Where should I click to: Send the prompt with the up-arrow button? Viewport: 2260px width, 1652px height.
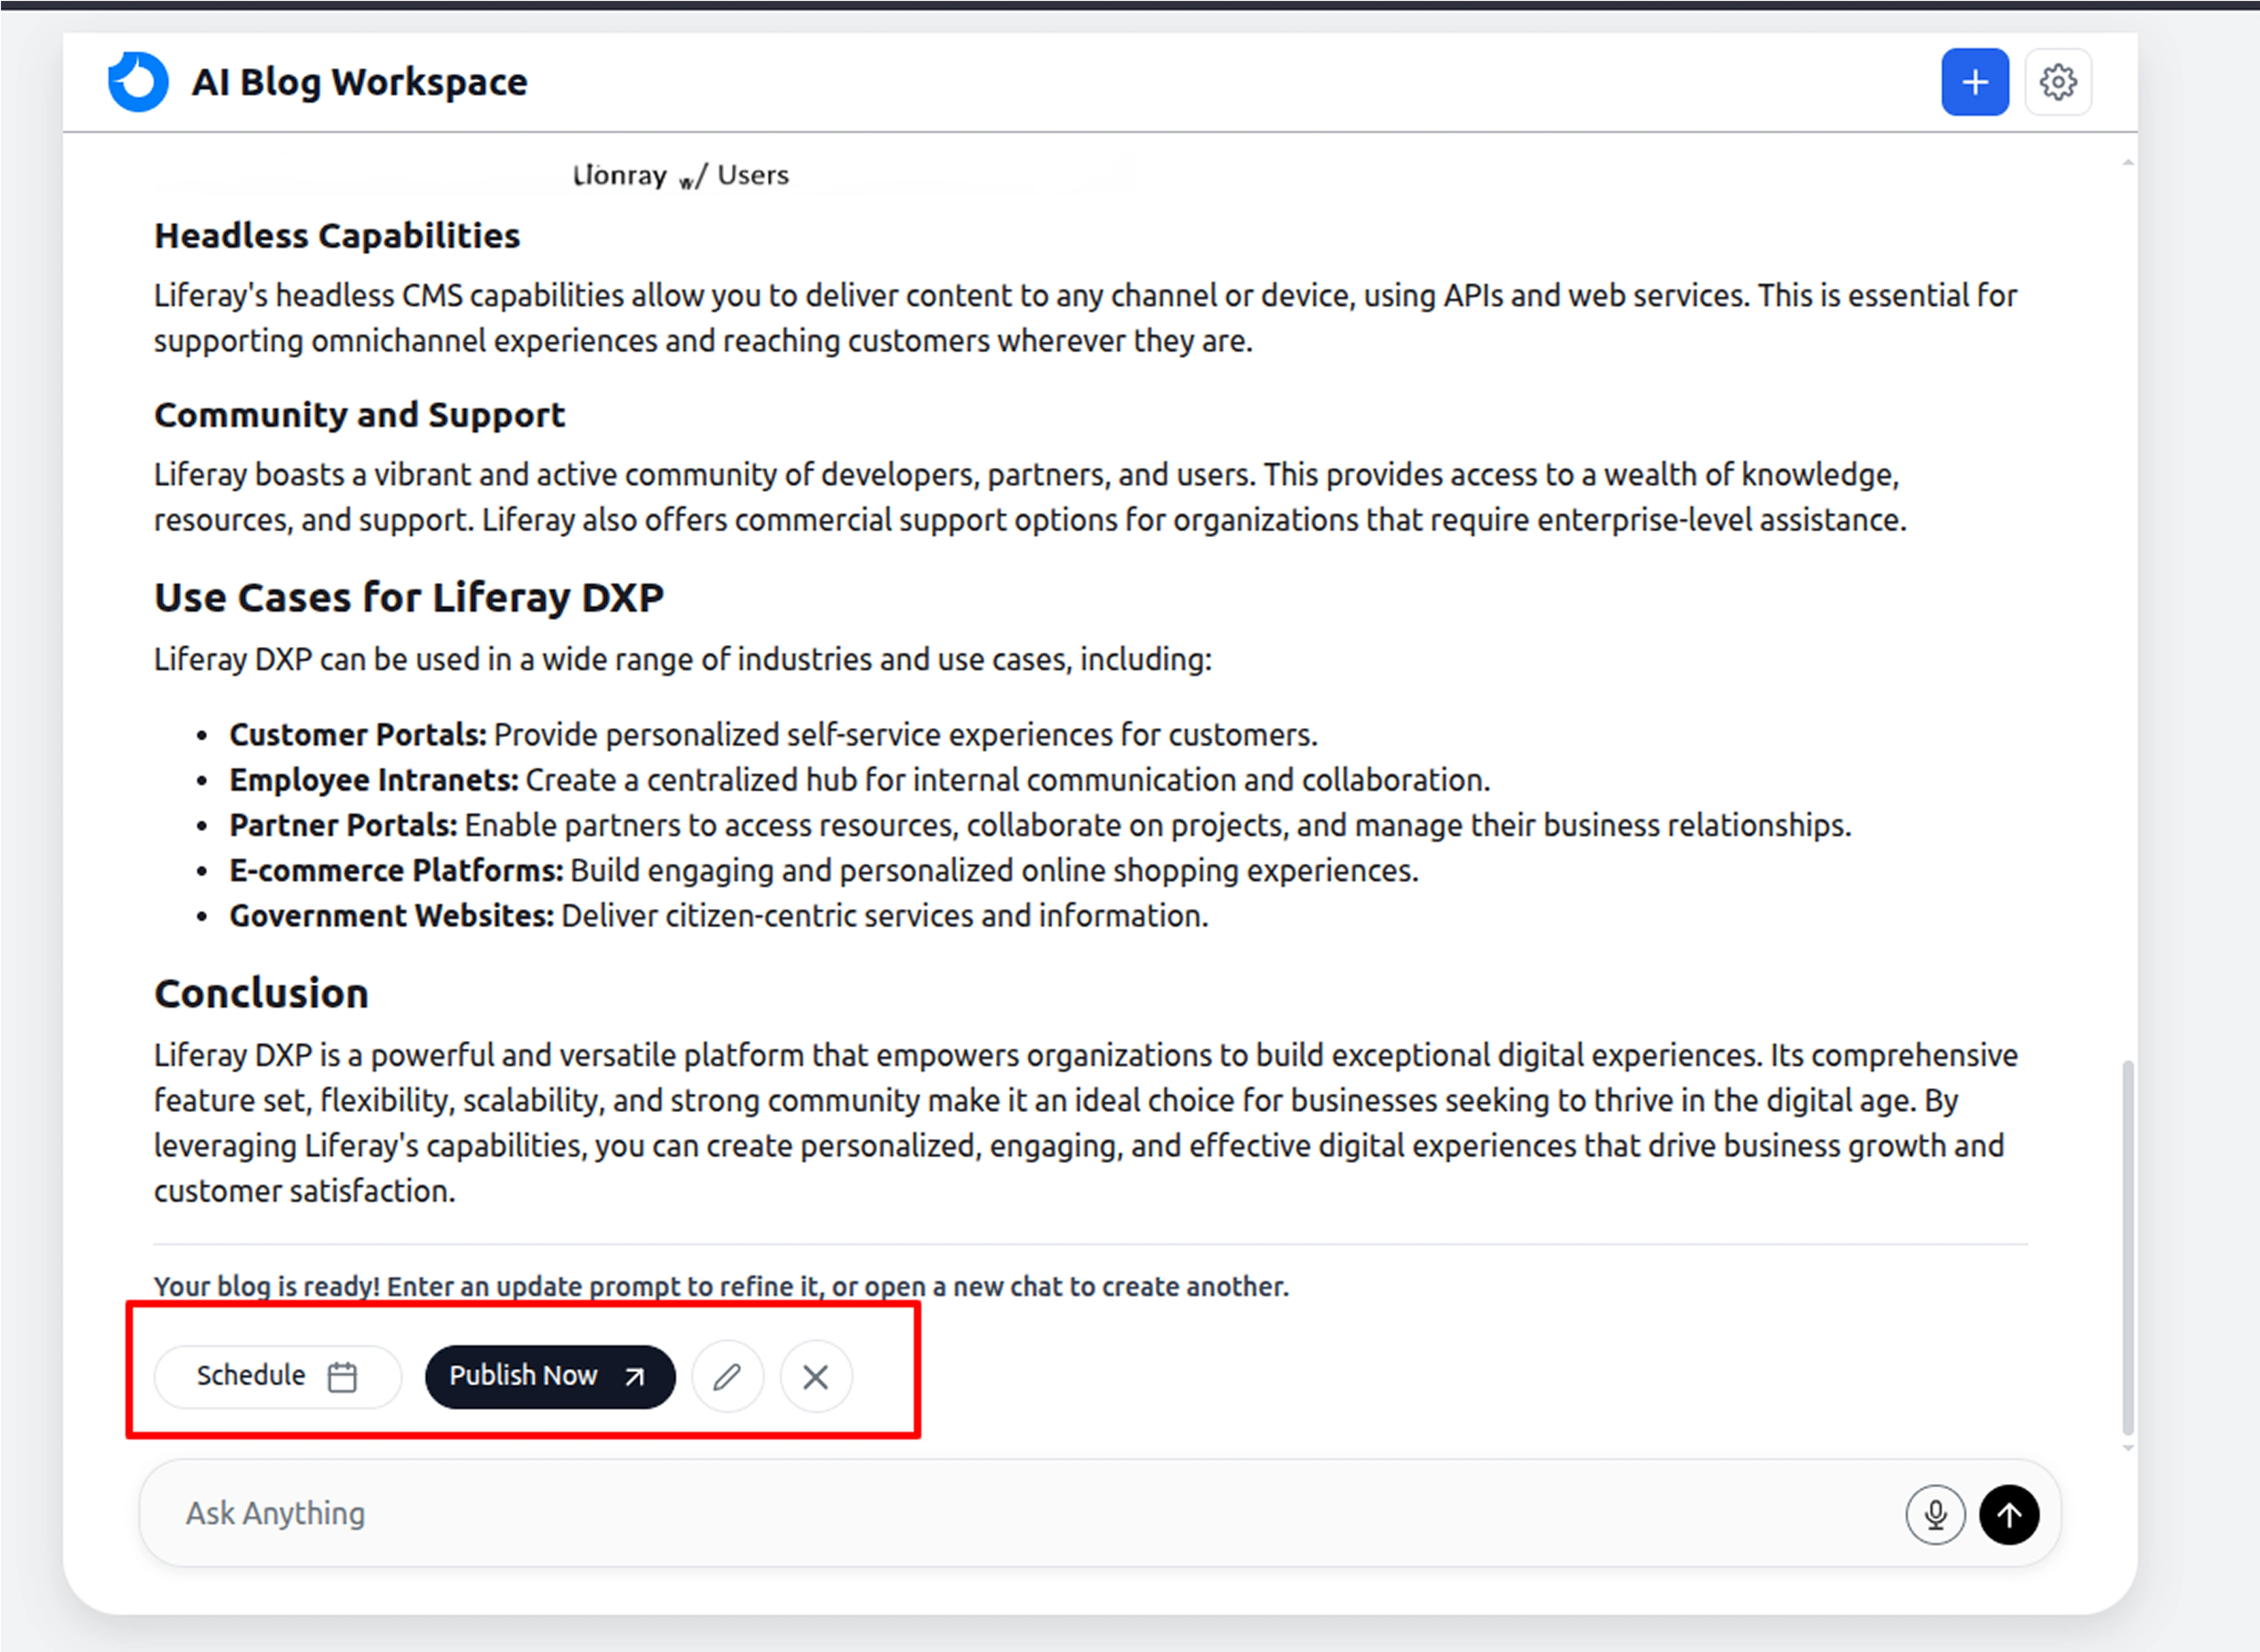pos(2009,1514)
